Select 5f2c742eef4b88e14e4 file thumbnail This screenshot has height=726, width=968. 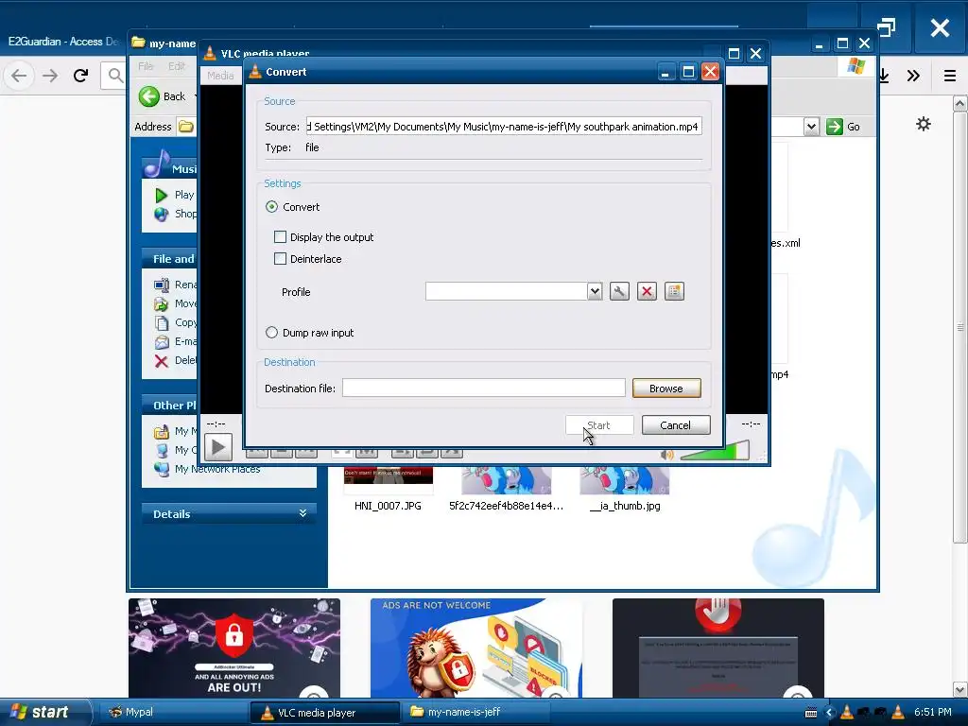[507, 481]
